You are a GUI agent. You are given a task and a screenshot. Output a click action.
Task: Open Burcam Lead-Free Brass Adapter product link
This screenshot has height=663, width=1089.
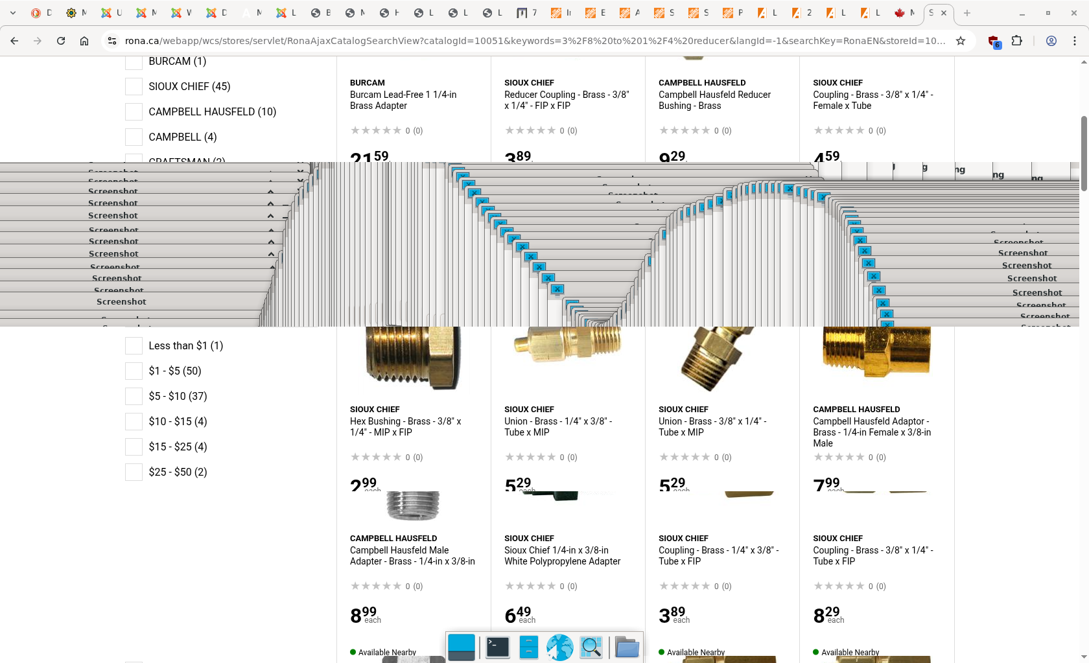pyautogui.click(x=403, y=100)
